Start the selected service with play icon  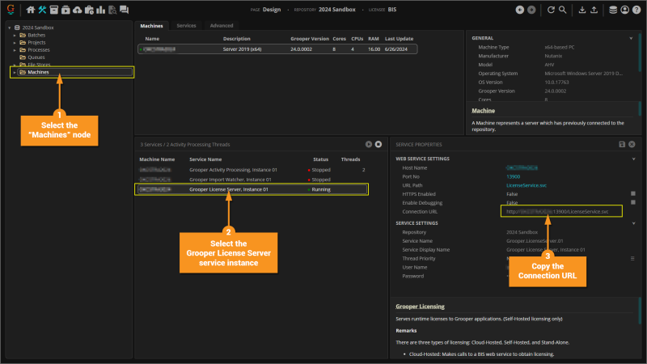coord(368,144)
